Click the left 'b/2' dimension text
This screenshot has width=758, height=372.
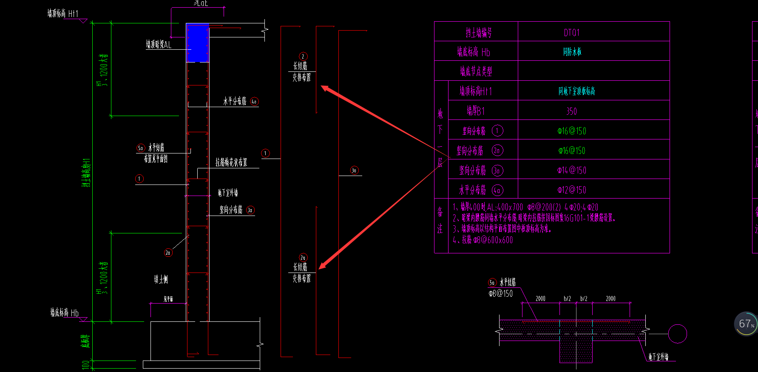click(567, 299)
